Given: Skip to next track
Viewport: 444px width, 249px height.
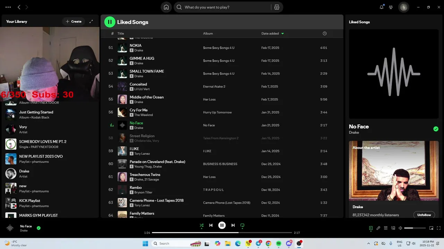Looking at the screenshot, I should tap(233, 225).
